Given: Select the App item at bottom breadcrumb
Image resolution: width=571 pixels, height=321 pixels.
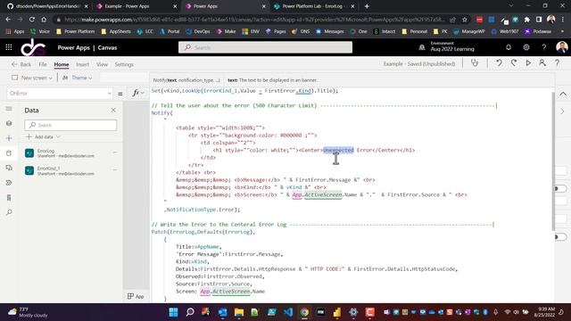Looking at the screenshot, I should coord(136,296).
